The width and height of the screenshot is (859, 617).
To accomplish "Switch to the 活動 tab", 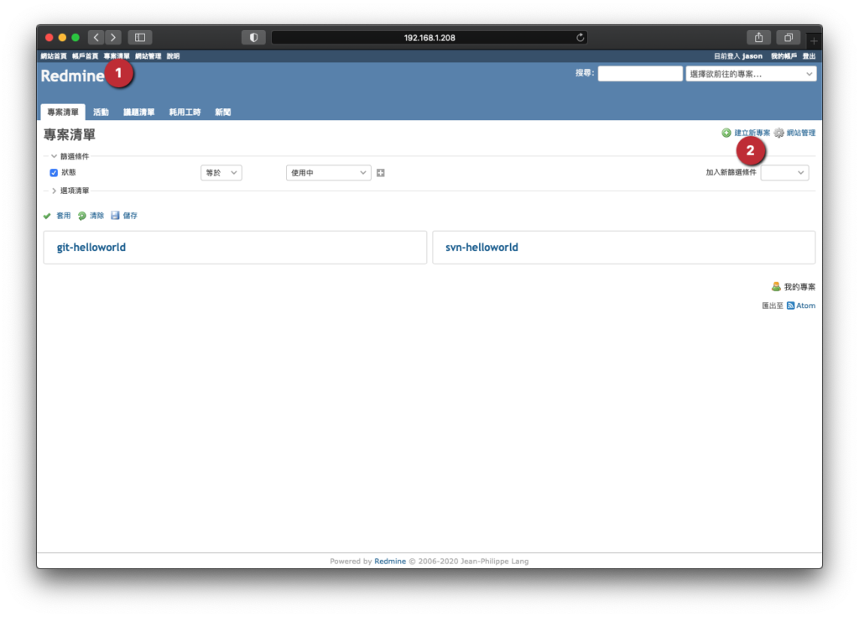I will [101, 112].
